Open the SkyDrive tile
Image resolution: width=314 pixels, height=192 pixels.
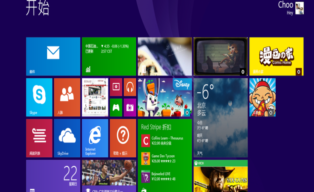pos(67,138)
